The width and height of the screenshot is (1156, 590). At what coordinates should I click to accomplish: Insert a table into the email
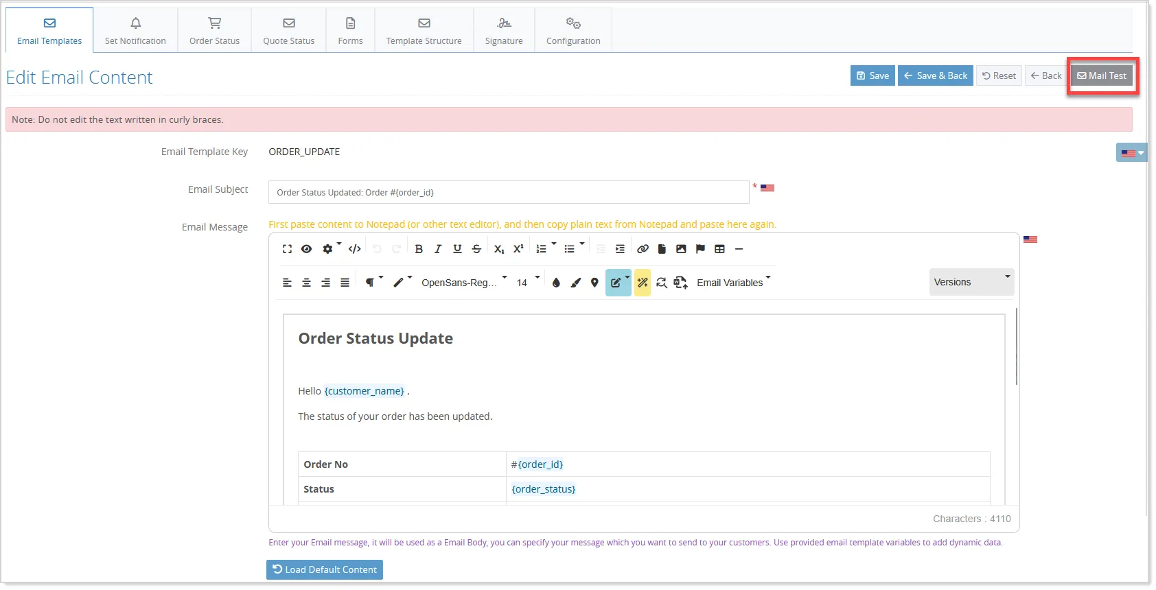click(719, 249)
